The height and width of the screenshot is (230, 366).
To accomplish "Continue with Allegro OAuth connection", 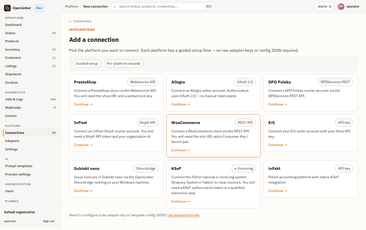I will (x=180, y=104).
